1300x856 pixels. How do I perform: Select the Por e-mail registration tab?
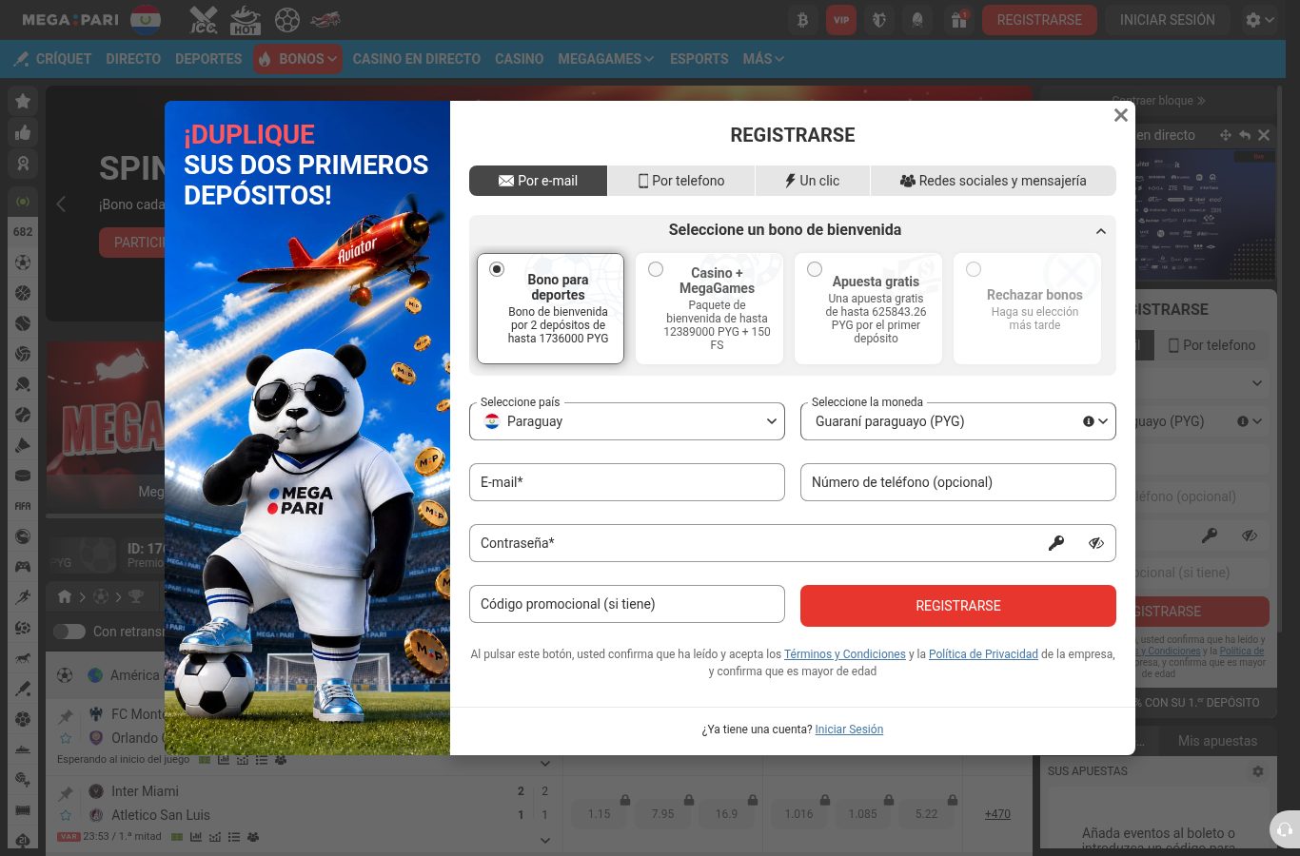(x=538, y=181)
